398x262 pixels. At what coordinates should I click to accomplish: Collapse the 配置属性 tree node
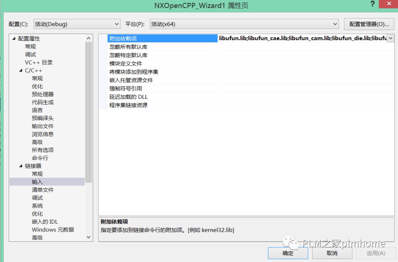coord(14,39)
